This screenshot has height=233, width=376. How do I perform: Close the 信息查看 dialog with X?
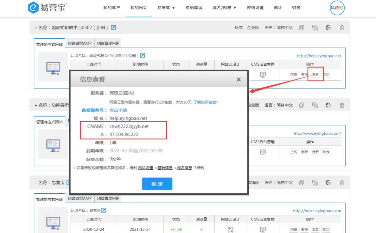coord(238,79)
